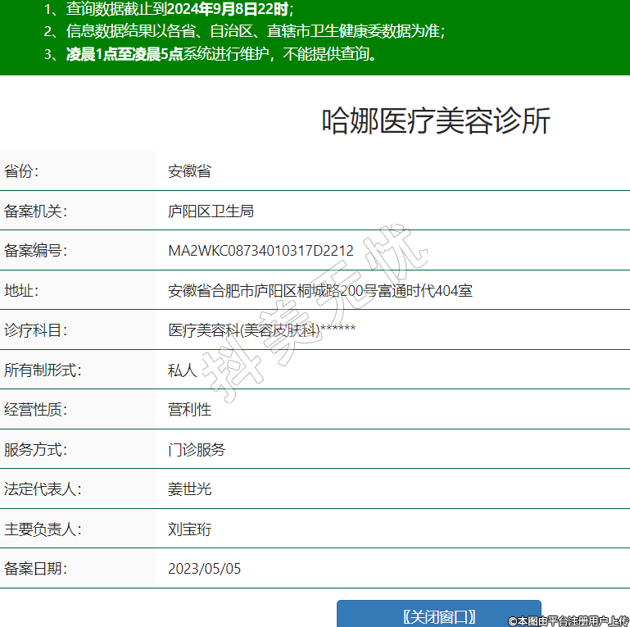Click the 【关闭窗口】 button

click(x=438, y=616)
